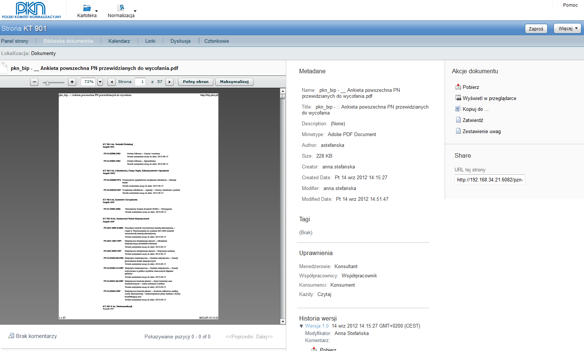Click the Zaproś button
Image resolution: width=584 pixels, height=351 pixels.
[x=536, y=29]
